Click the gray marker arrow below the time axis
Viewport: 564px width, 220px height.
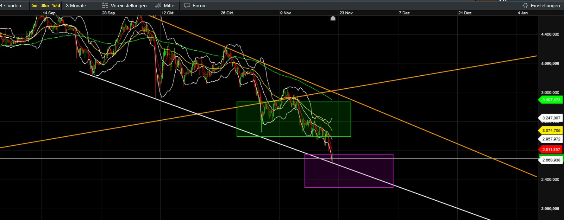click(333, 18)
